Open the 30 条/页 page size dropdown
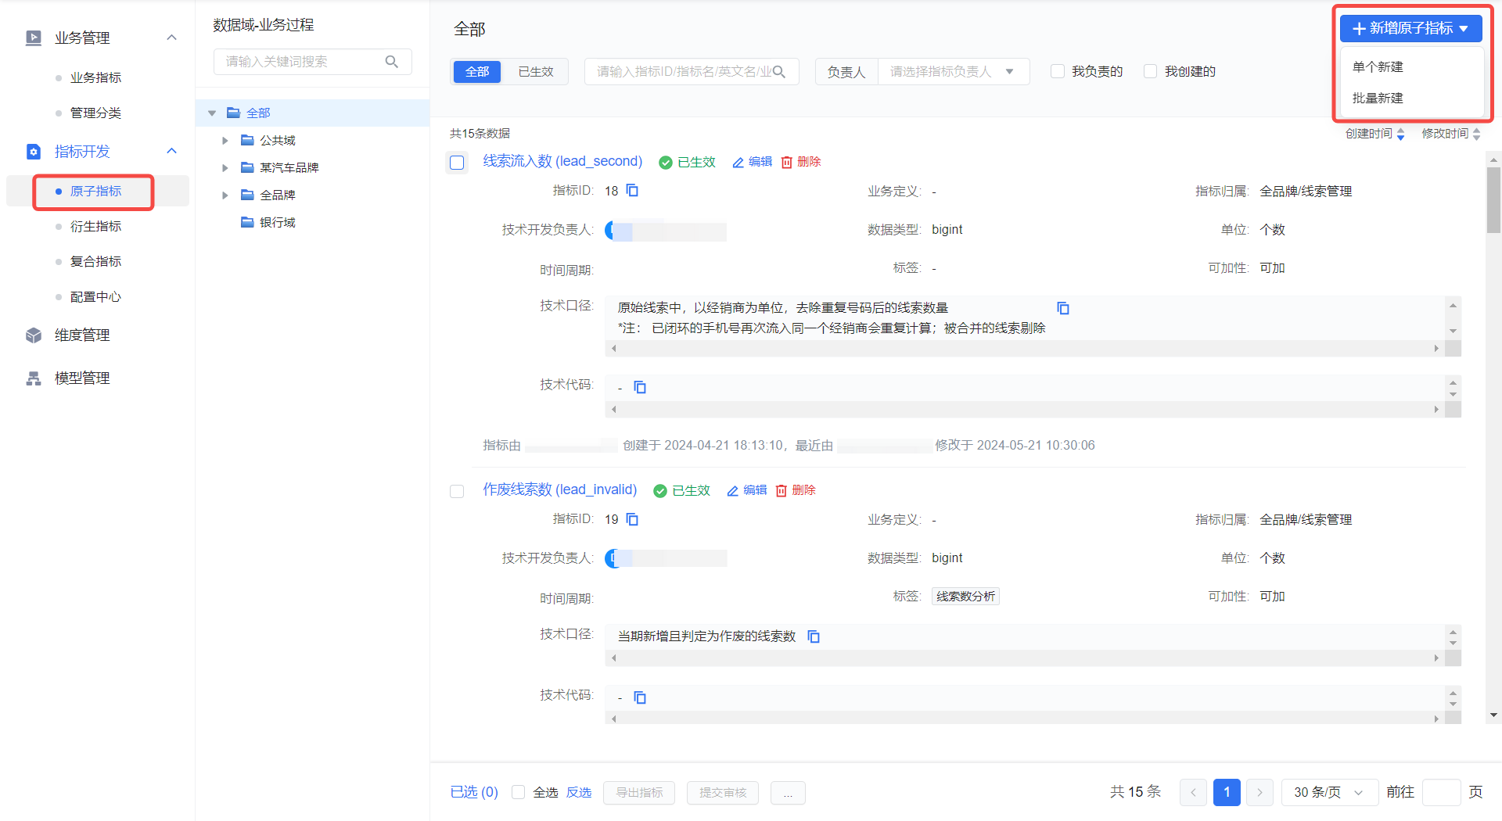Viewport: 1502px width, 821px height. [1328, 792]
